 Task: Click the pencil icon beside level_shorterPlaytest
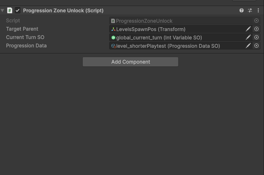(248, 46)
